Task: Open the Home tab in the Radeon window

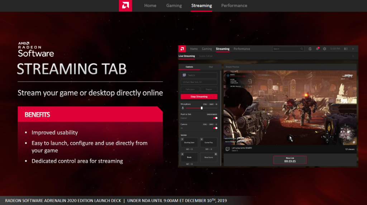Action: 194,49
